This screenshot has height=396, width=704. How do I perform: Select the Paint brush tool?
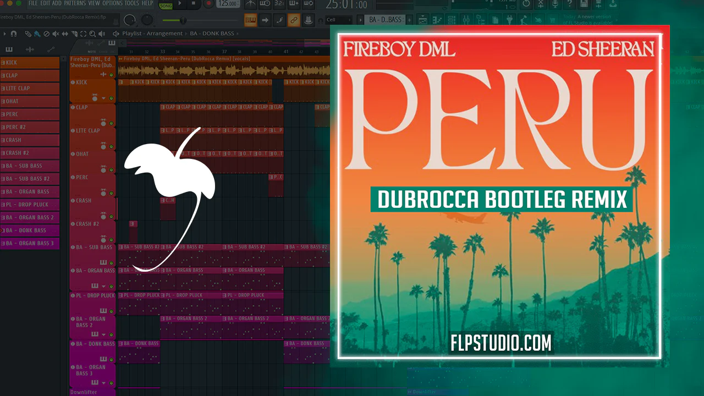coord(37,34)
